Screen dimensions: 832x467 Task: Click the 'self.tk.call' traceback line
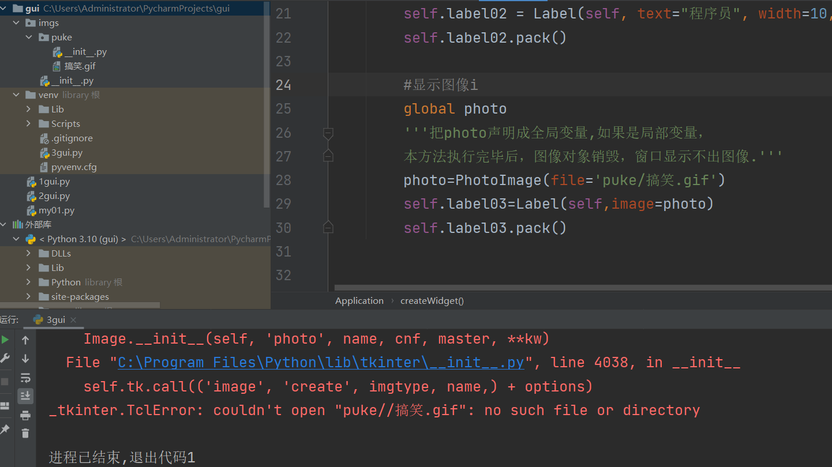[x=338, y=387]
